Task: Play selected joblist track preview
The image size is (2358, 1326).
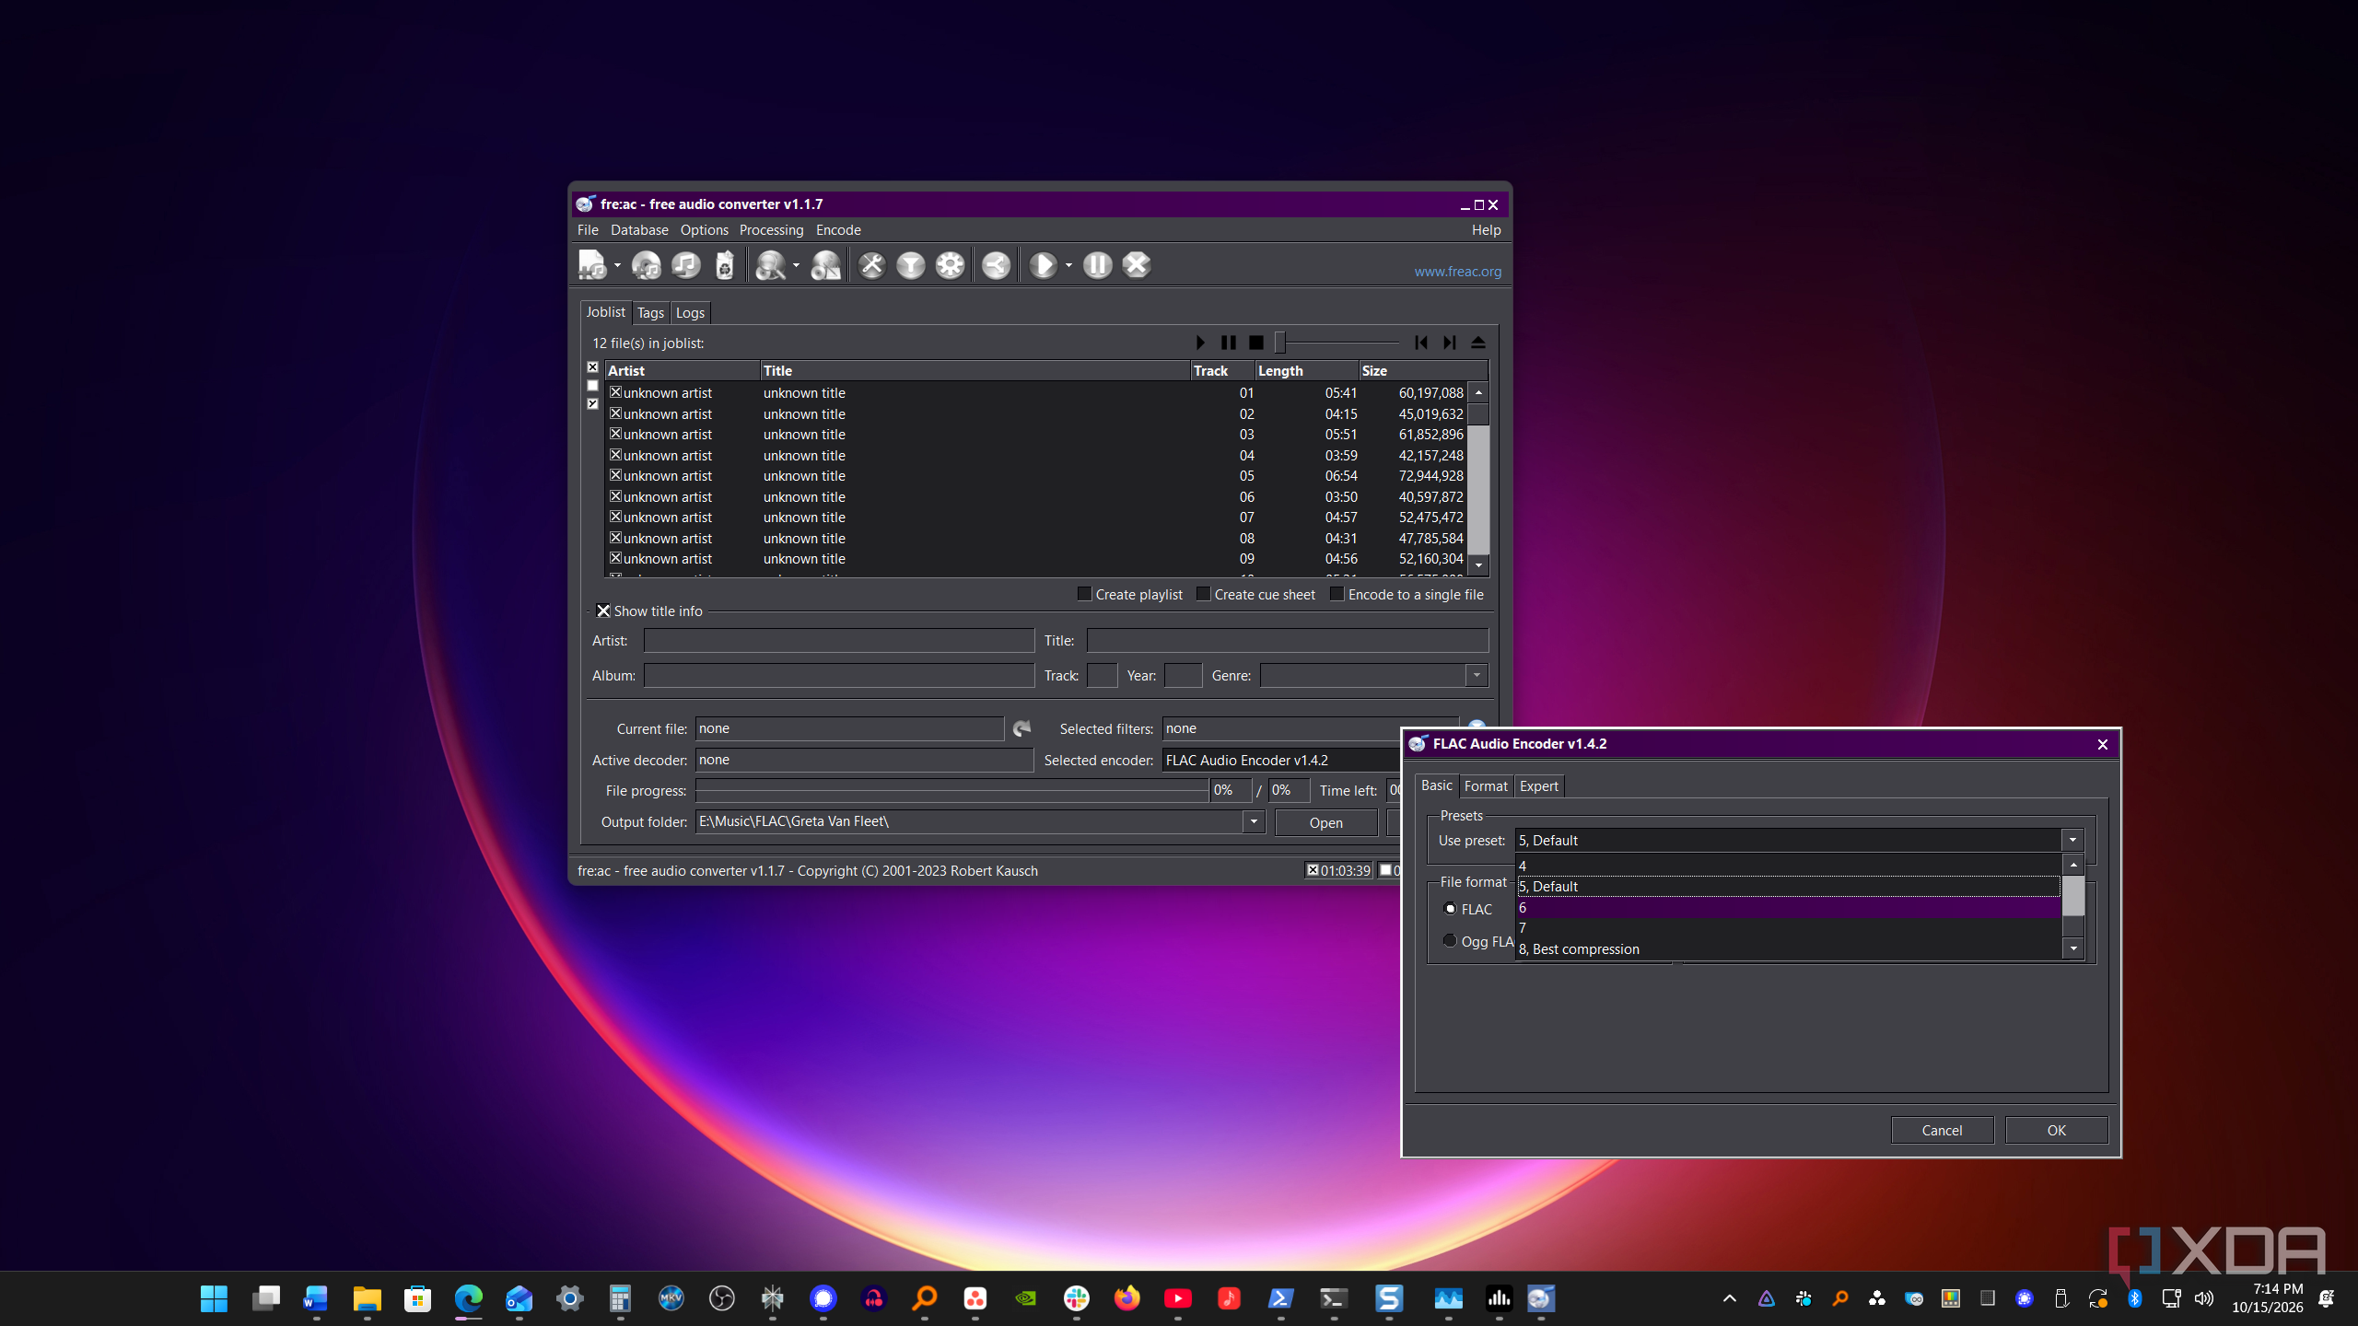Action: coord(1200,343)
